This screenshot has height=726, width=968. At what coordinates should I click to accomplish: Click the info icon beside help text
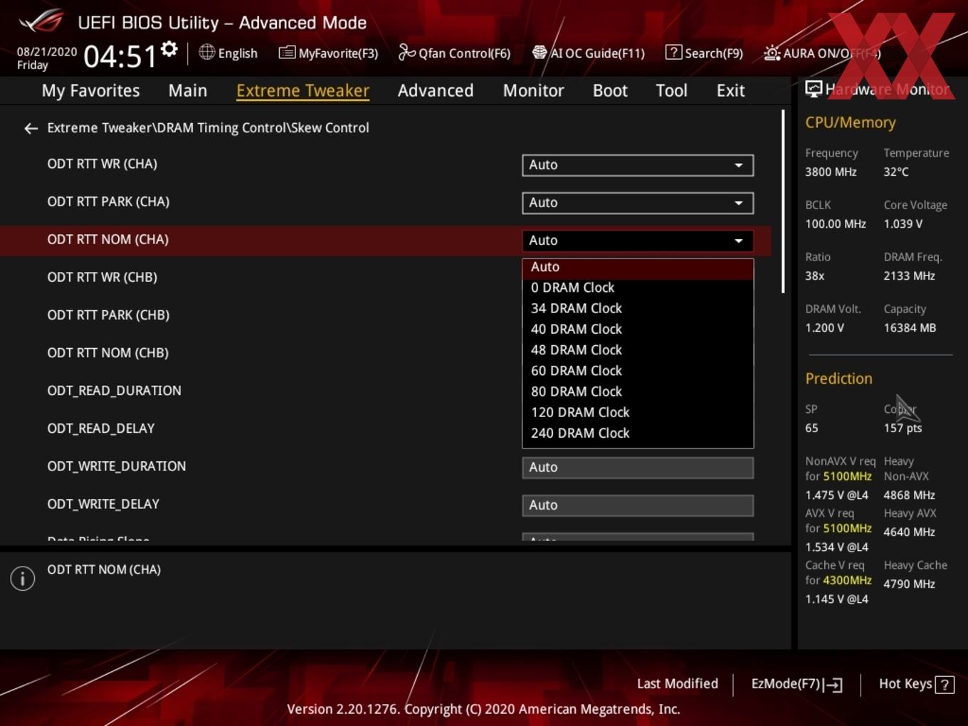[23, 578]
